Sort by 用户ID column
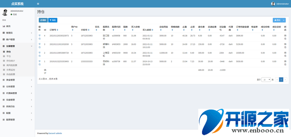The image size is (291, 137). pyautogui.click(x=72, y=30)
